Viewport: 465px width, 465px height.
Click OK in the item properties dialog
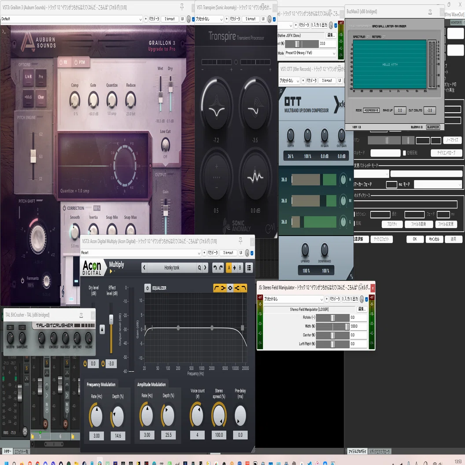tap(415, 239)
